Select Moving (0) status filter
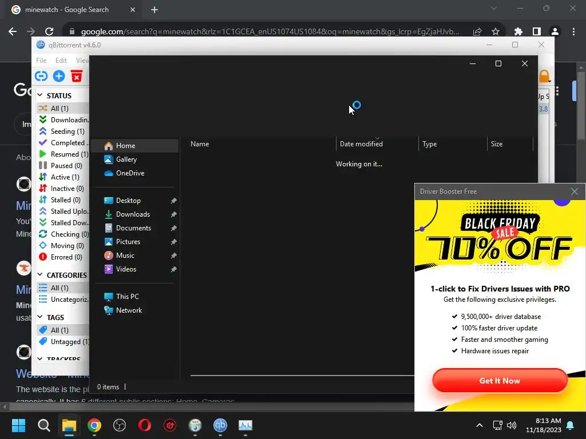 pos(63,246)
